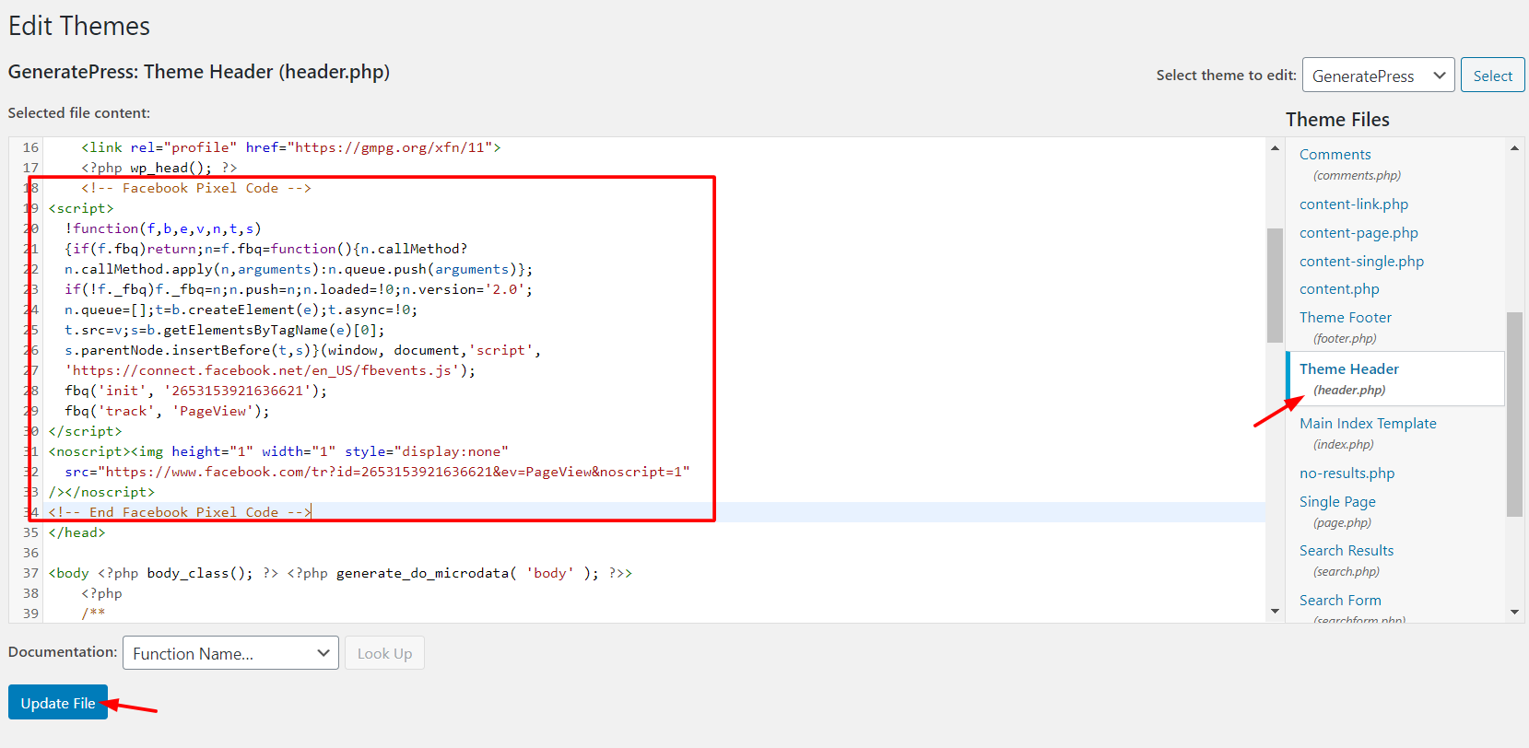Viewport: 1529px width, 748px height.
Task: Click the Look Up button
Action: pyautogui.click(x=384, y=653)
